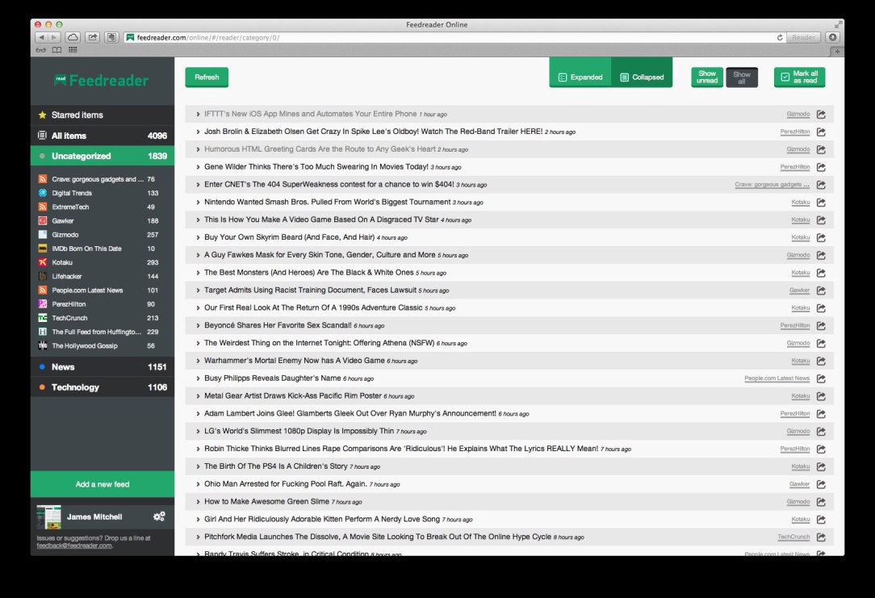Open Ohio Man Arrested article title
The width and height of the screenshot is (875, 598).
pos(285,484)
